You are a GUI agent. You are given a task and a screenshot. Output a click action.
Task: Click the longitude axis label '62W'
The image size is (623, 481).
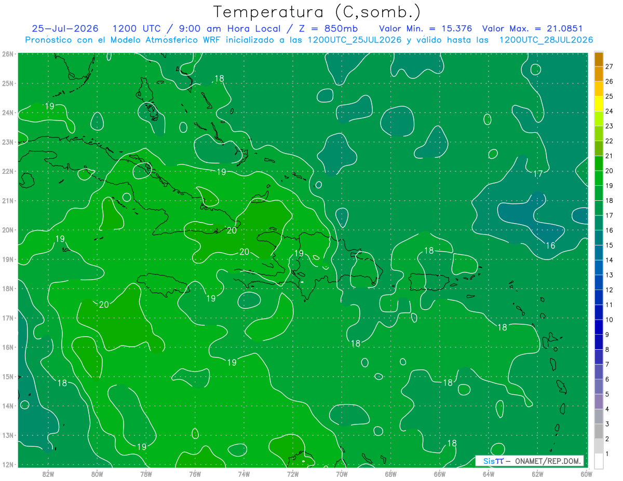coord(537,474)
